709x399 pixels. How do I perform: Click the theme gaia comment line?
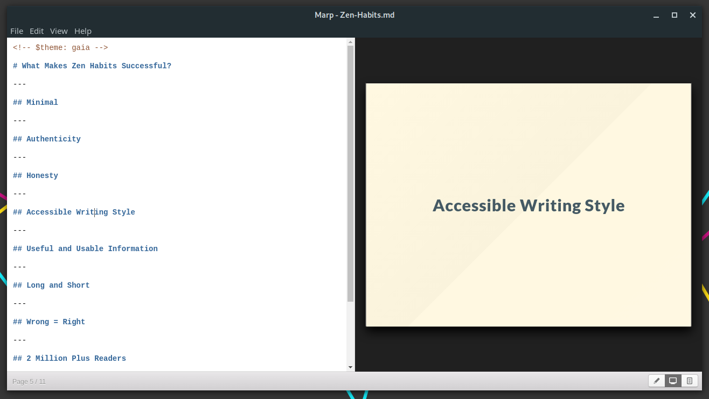click(x=60, y=48)
